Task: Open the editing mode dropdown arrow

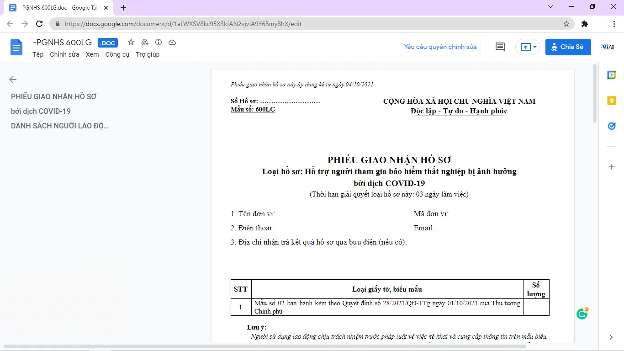Action: click(x=534, y=47)
